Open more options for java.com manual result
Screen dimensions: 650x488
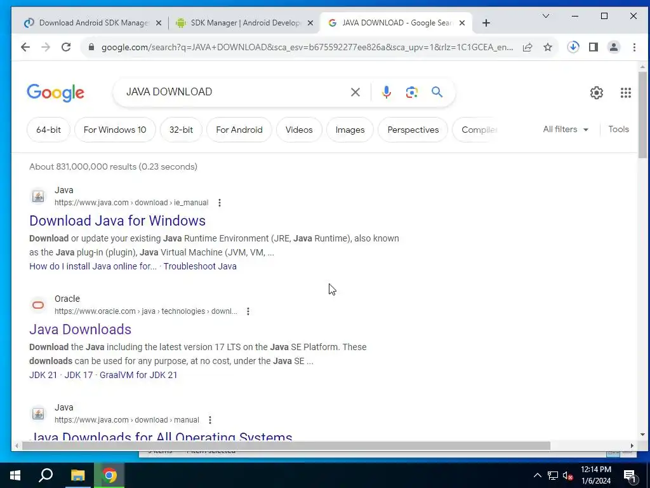click(210, 421)
